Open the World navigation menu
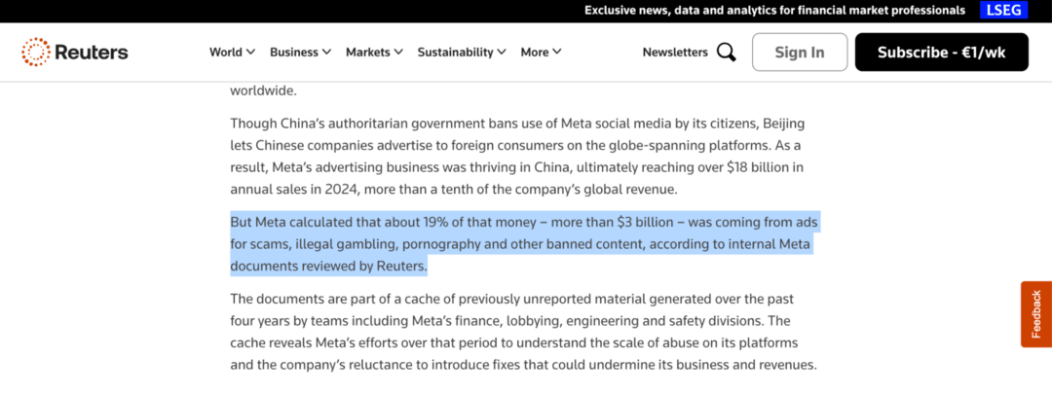Image resolution: width=1052 pixels, height=394 pixels. (x=225, y=52)
